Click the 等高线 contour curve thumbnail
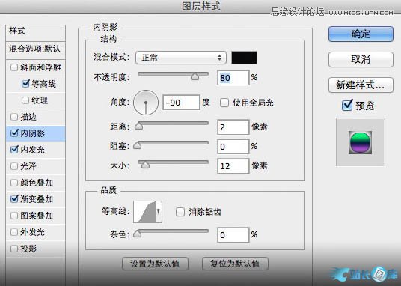Screen dimensions: 401x286 click(x=144, y=212)
